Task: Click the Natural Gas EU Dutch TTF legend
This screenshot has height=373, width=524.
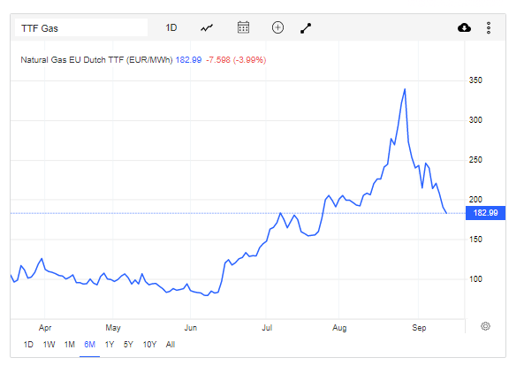Action: click(x=96, y=60)
